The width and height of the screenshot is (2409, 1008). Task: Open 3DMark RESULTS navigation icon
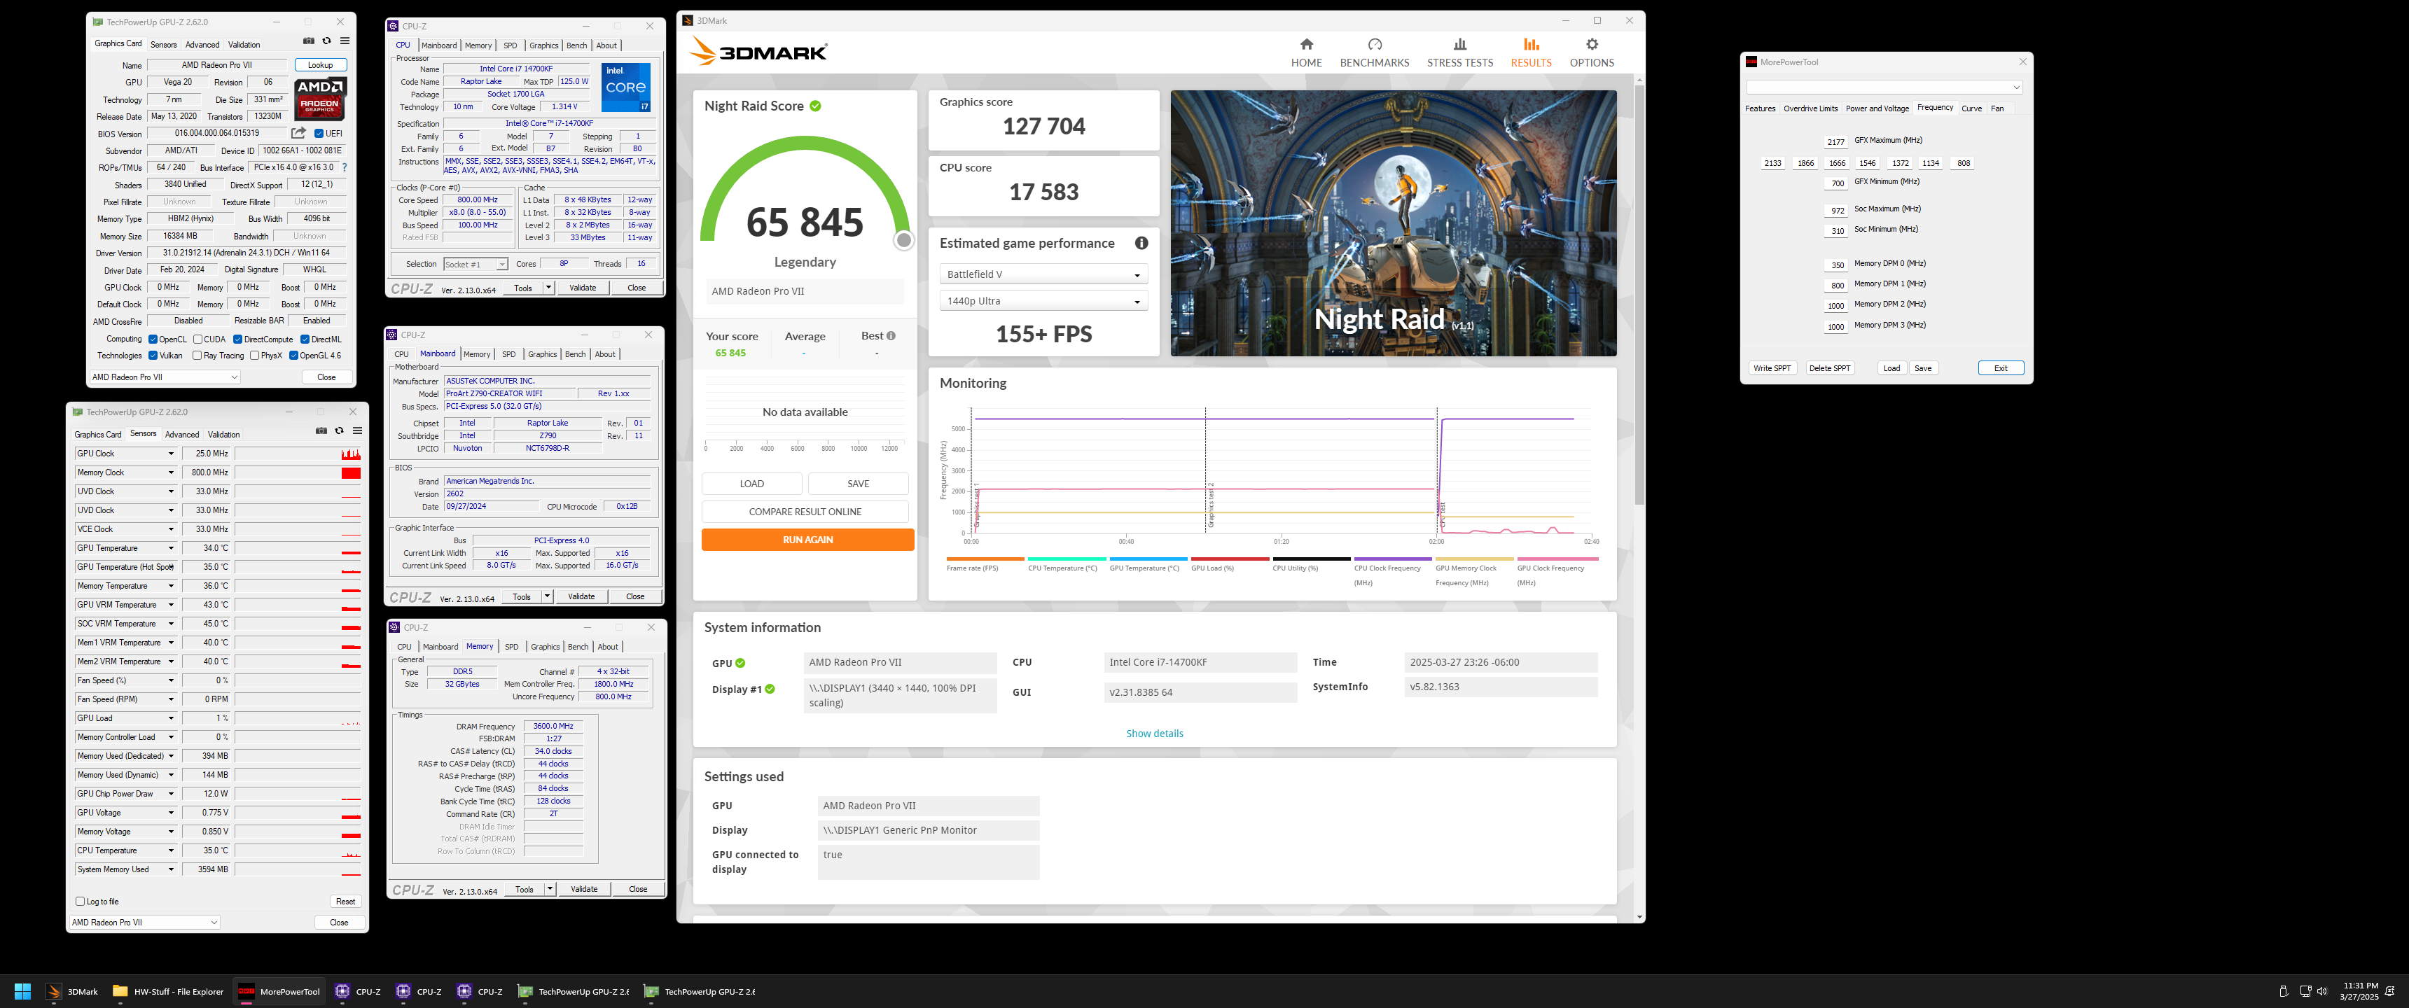1531,44
